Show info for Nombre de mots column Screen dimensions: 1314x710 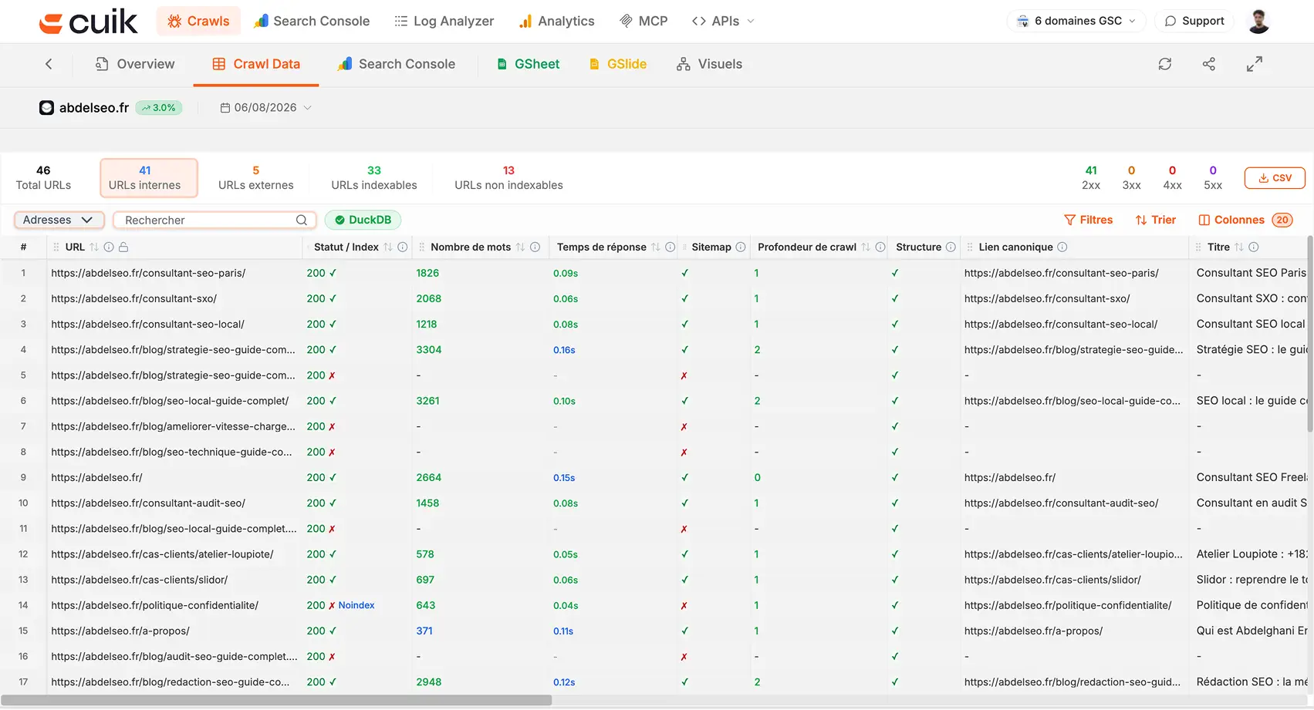coord(535,247)
